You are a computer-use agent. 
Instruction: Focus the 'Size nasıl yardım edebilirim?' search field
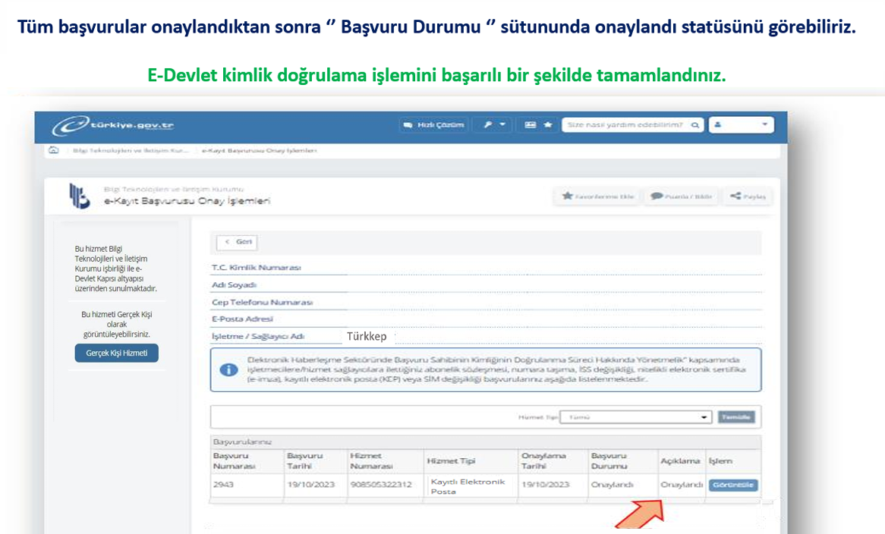626,125
